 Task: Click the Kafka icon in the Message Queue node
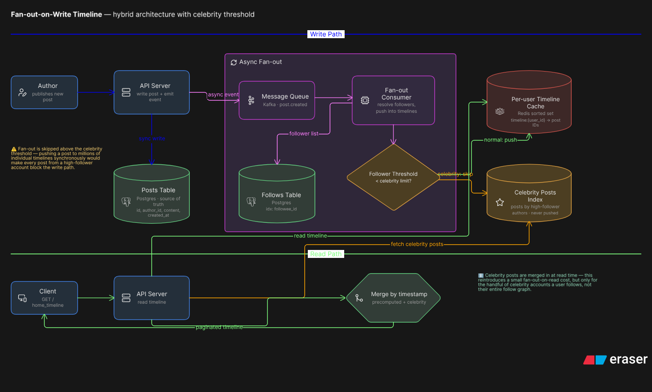coord(251,100)
